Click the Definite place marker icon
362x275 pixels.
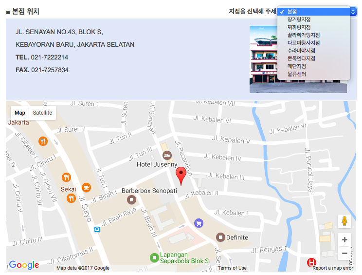(220, 237)
